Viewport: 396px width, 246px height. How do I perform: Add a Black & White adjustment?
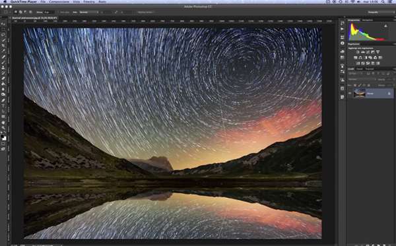pos(366,58)
